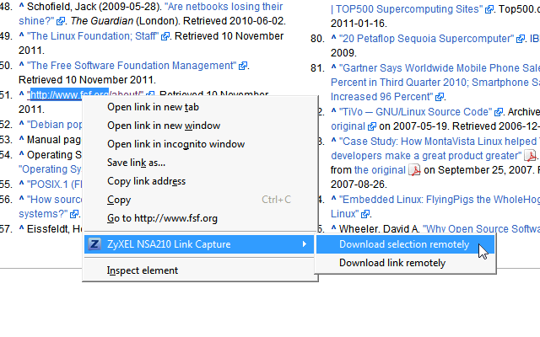Click the 'original' archive link in TiVo reference

pos(348,126)
